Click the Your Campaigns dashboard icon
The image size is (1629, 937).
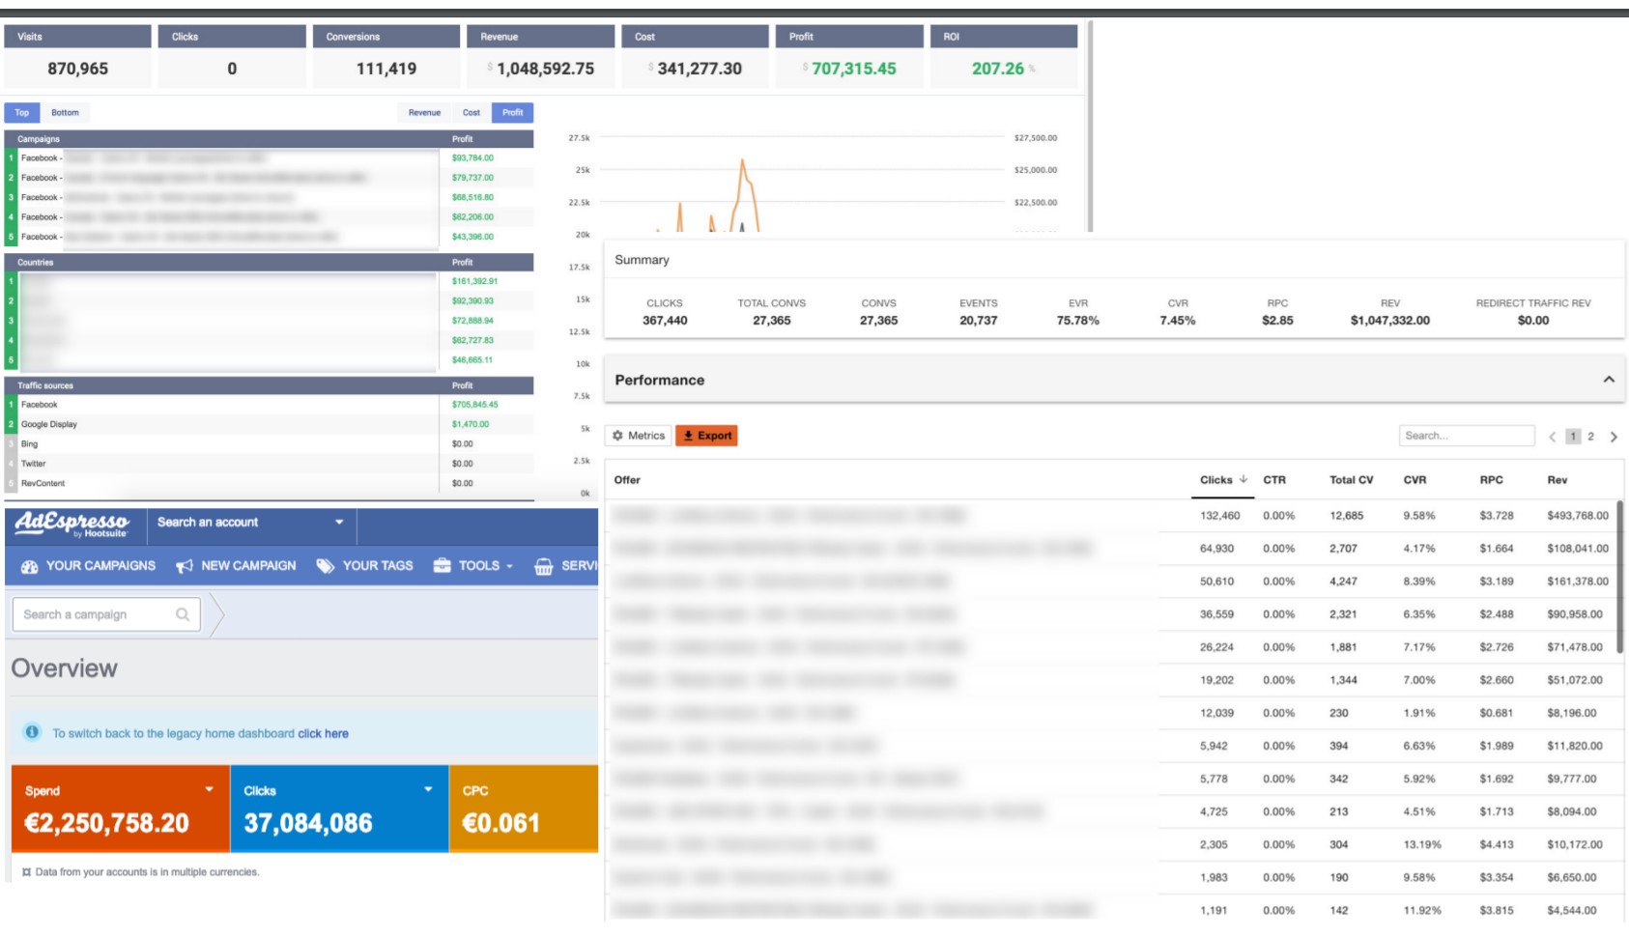[x=30, y=566]
